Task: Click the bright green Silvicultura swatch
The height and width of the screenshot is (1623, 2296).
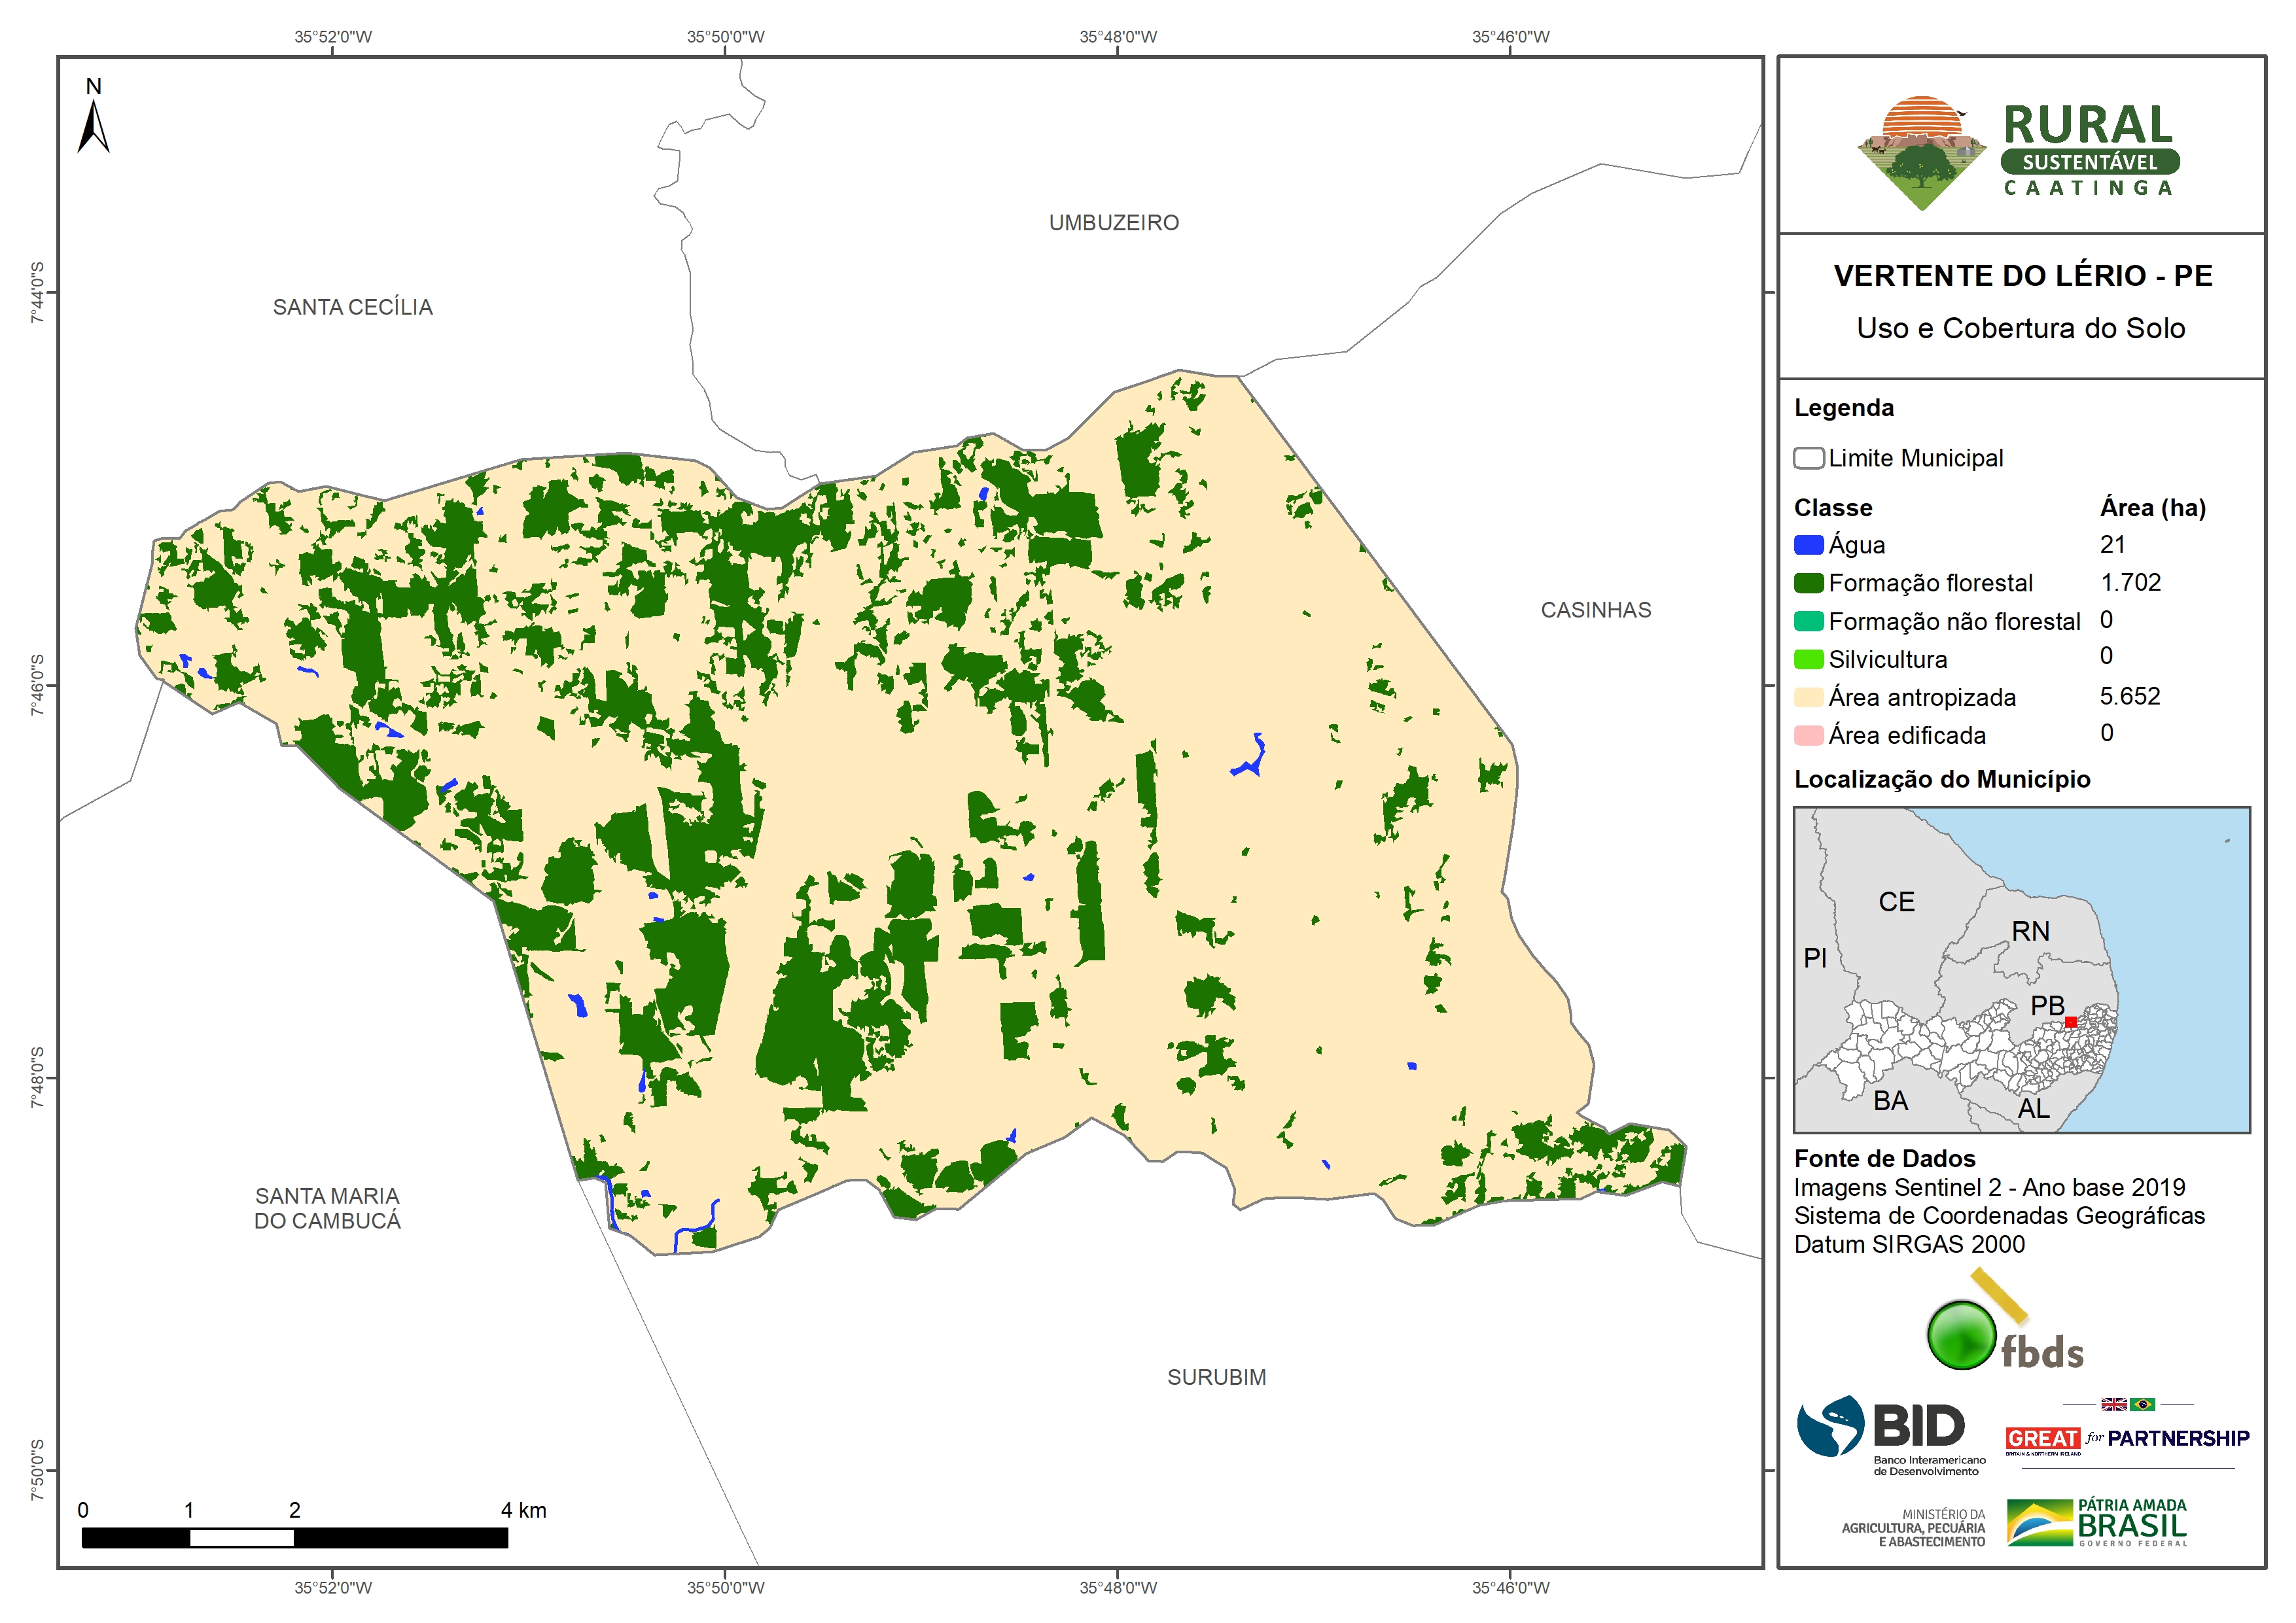Action: [1808, 659]
